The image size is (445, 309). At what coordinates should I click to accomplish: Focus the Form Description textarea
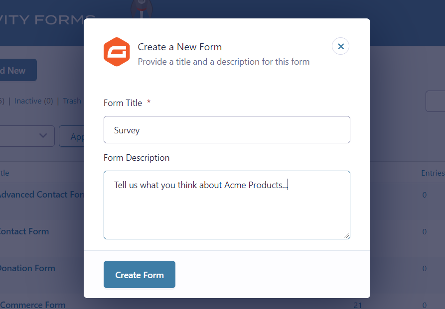click(227, 205)
